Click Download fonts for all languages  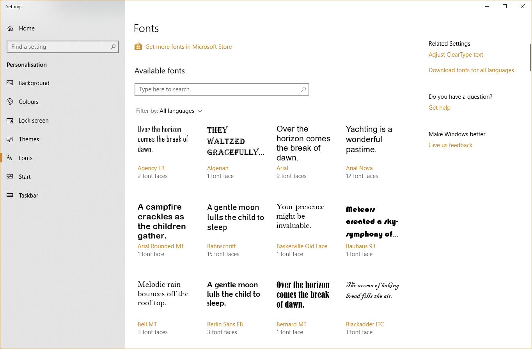coord(471,70)
